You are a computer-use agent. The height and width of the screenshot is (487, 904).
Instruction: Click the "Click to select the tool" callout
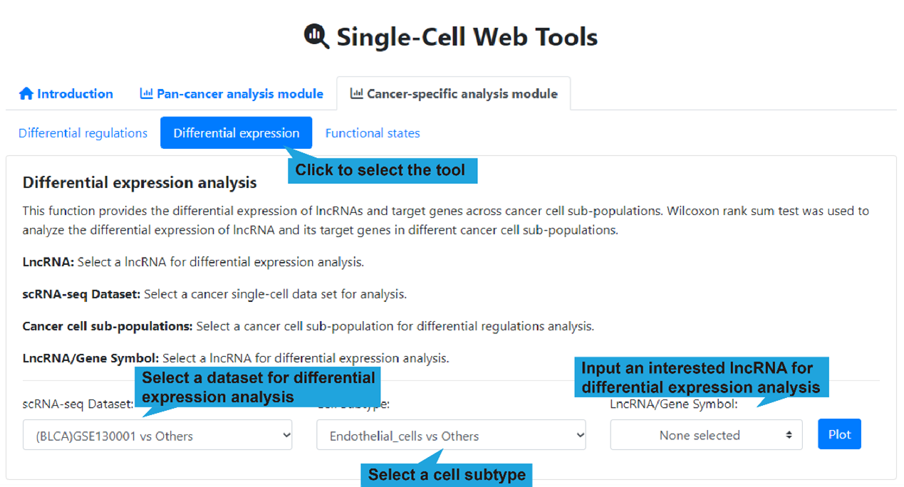point(380,171)
